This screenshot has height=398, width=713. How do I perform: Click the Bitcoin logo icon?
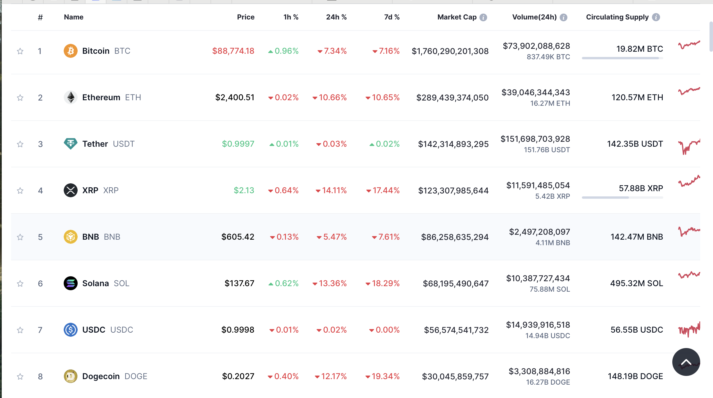point(70,51)
